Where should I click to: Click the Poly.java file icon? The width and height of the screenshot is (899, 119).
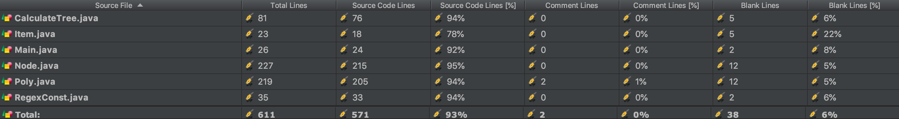7,81
